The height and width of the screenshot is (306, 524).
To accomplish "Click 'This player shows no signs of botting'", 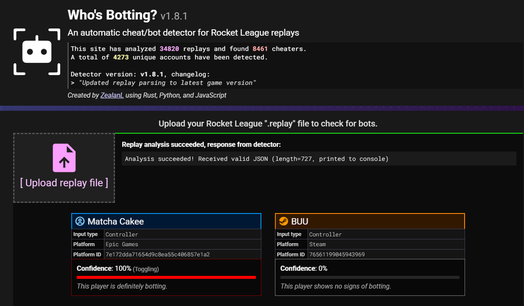I will click(x=335, y=286).
